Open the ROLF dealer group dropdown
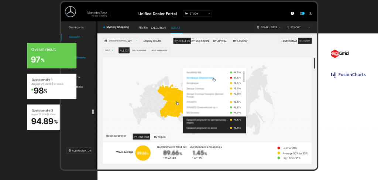Image resolution: width=378 pixels, height=180 pixels. 110,50
